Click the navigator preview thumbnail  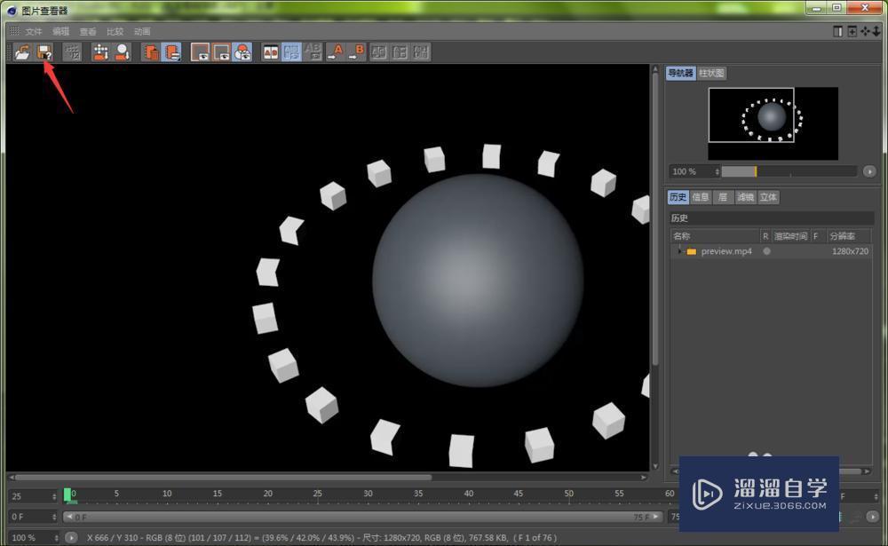773,123
